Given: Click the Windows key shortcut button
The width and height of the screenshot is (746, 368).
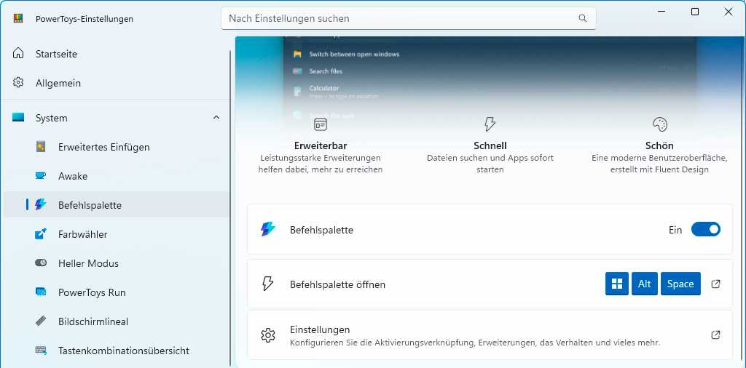Looking at the screenshot, I should pyautogui.click(x=617, y=284).
